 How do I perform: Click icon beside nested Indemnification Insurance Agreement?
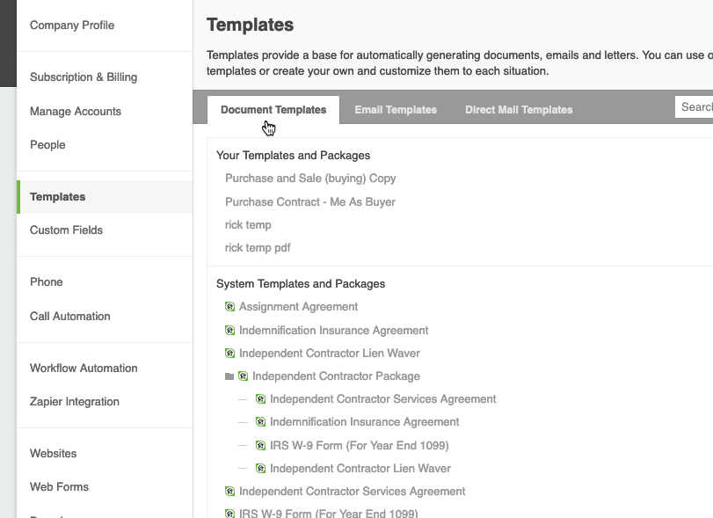pos(260,422)
